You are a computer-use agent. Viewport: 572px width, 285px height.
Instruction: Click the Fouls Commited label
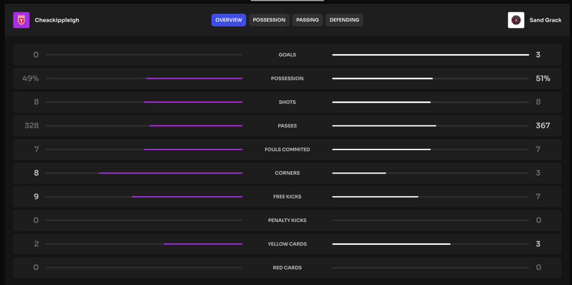[x=287, y=149]
